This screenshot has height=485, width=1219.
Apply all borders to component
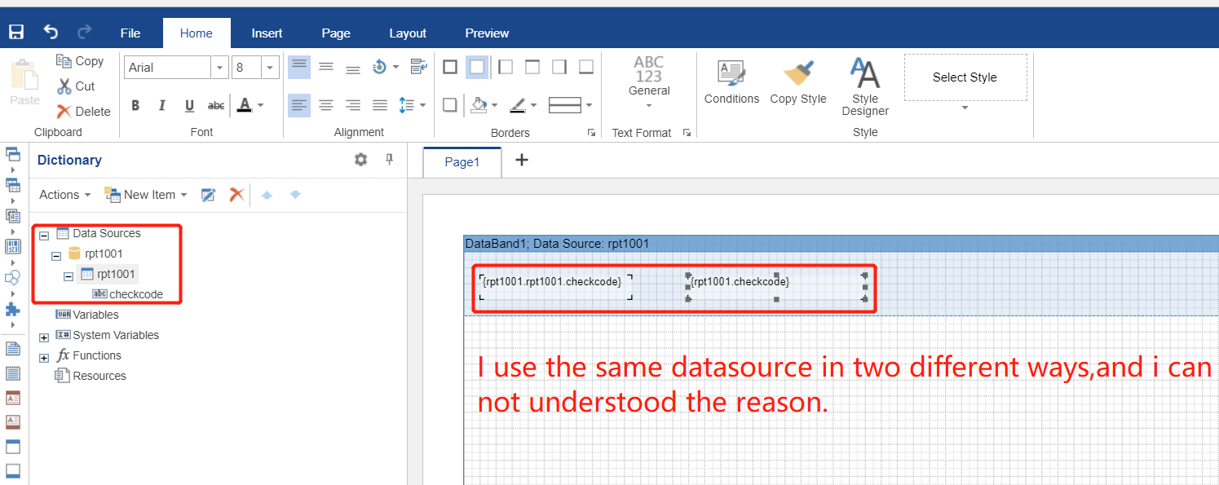pyautogui.click(x=450, y=67)
